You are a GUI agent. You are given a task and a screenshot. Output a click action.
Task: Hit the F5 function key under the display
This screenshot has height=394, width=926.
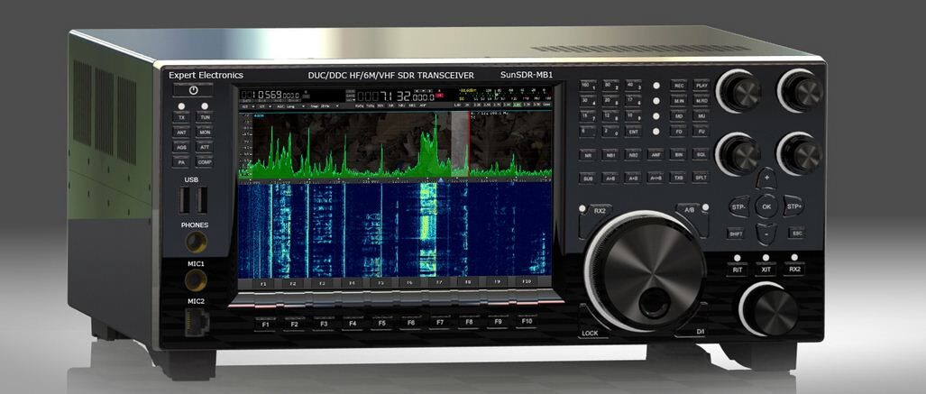[x=381, y=323]
